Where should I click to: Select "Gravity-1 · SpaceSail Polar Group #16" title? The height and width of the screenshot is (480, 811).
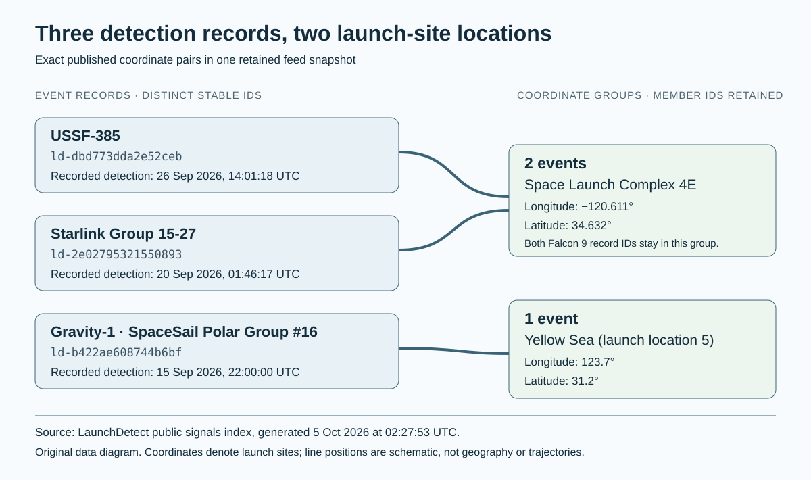click(184, 332)
